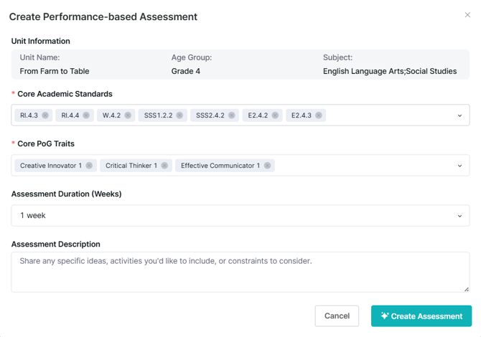Remove the SSS2.4.2 standard tag

[x=232, y=115]
